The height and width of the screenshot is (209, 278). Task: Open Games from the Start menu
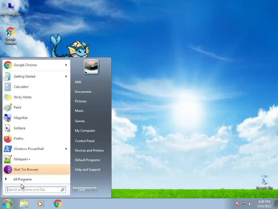pos(80,121)
